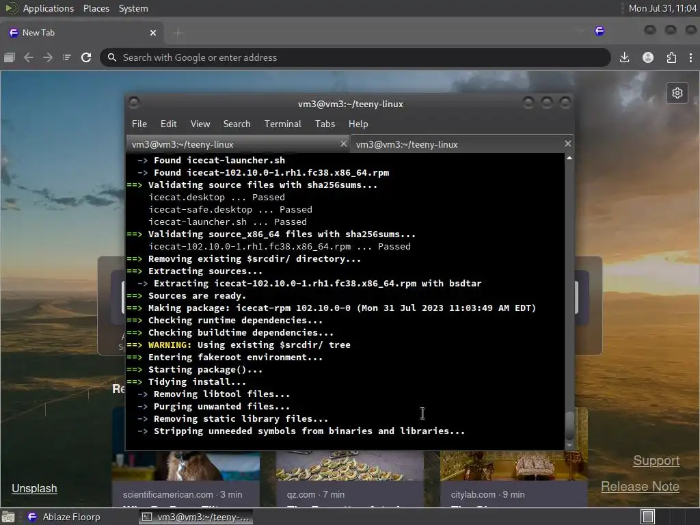The width and height of the screenshot is (700, 525).
Task: Click the 'Tidying install...' terminal line
Action: coord(197,381)
